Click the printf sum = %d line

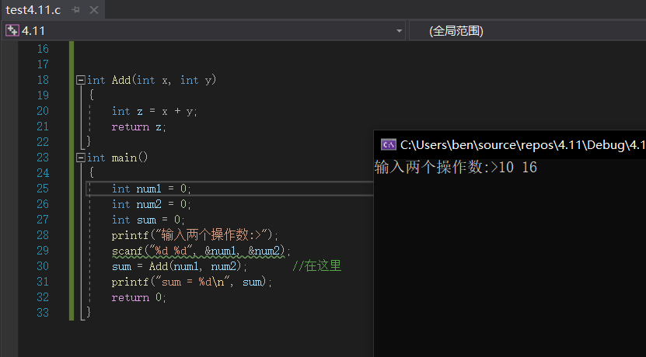pos(192,282)
